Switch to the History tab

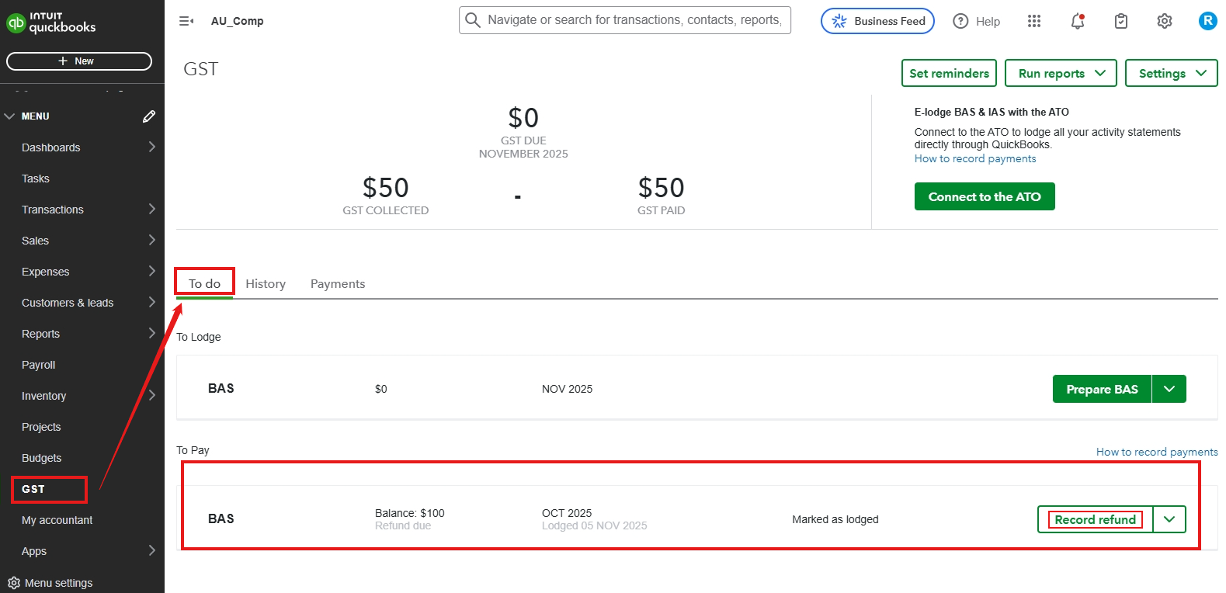coord(266,284)
